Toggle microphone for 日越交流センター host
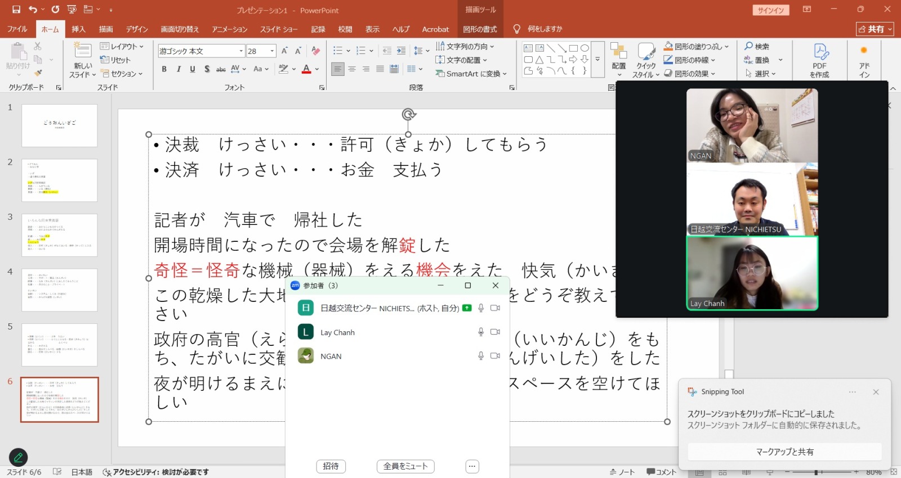This screenshot has width=901, height=478. (481, 308)
